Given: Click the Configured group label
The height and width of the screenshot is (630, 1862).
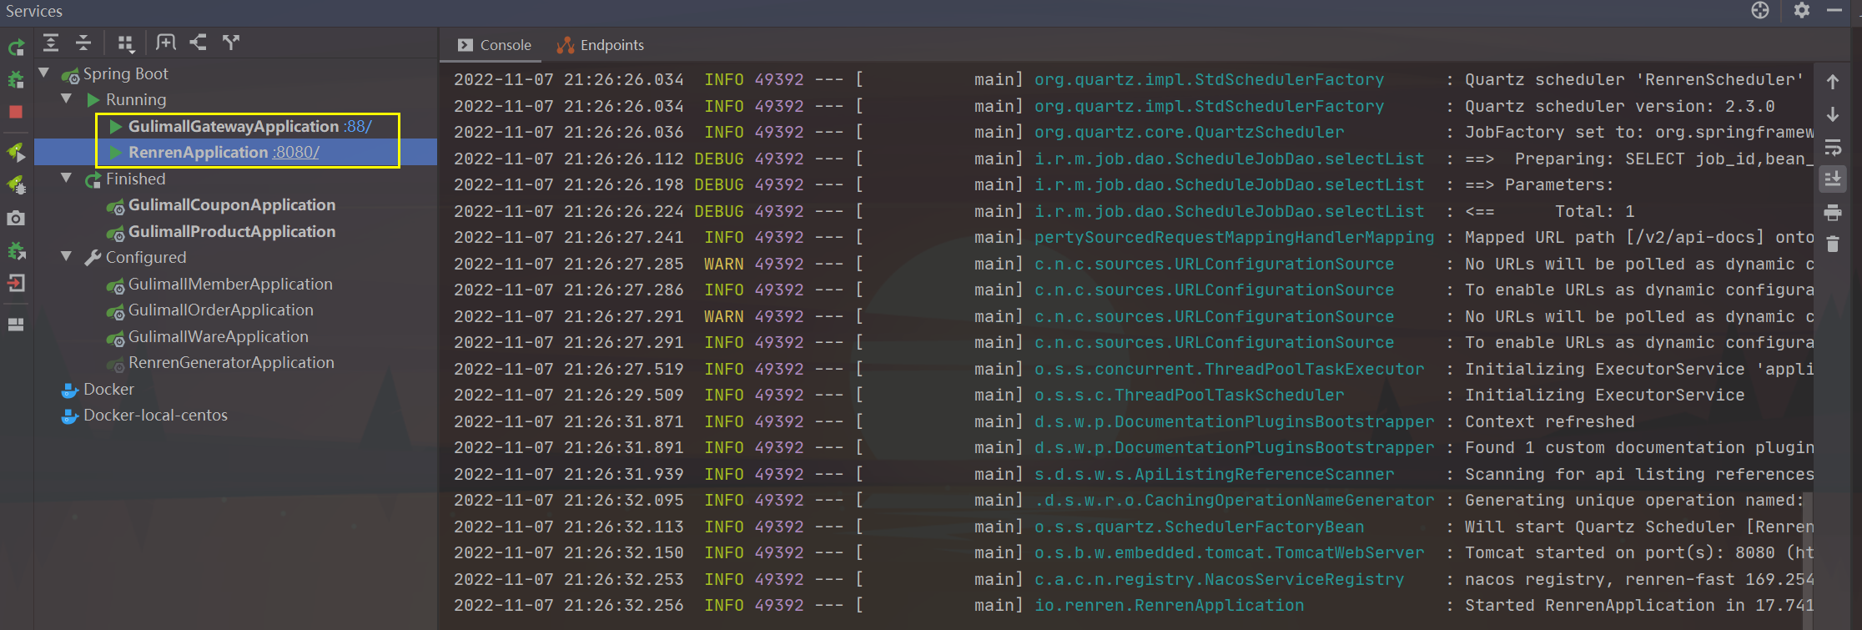Looking at the screenshot, I should click(x=146, y=257).
